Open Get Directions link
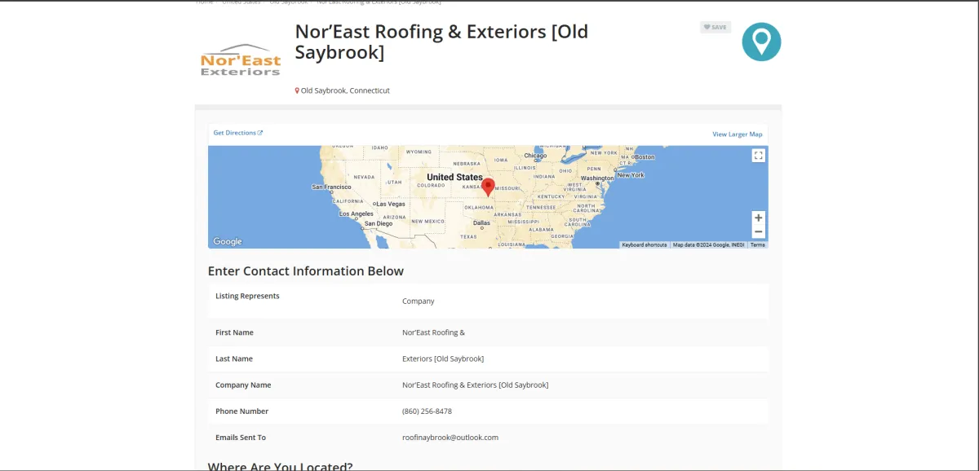Viewport: 979px width, 471px height. 238,133
